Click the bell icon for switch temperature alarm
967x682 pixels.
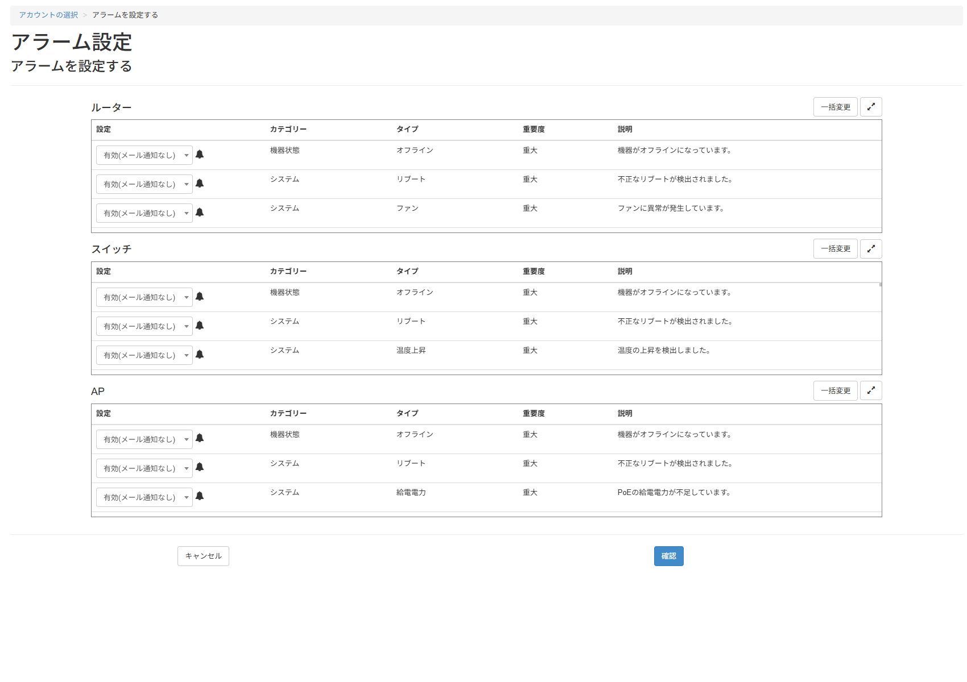pyautogui.click(x=200, y=355)
